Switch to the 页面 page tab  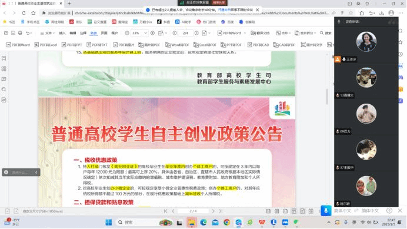(x=104, y=33)
